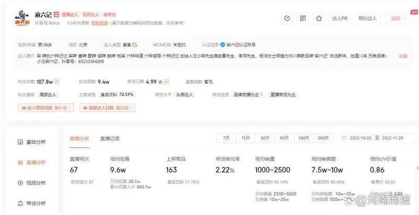Image resolution: width=419 pixels, height=215 pixels.
Task: Switch to the 直播记录 tab
Action: [110, 138]
